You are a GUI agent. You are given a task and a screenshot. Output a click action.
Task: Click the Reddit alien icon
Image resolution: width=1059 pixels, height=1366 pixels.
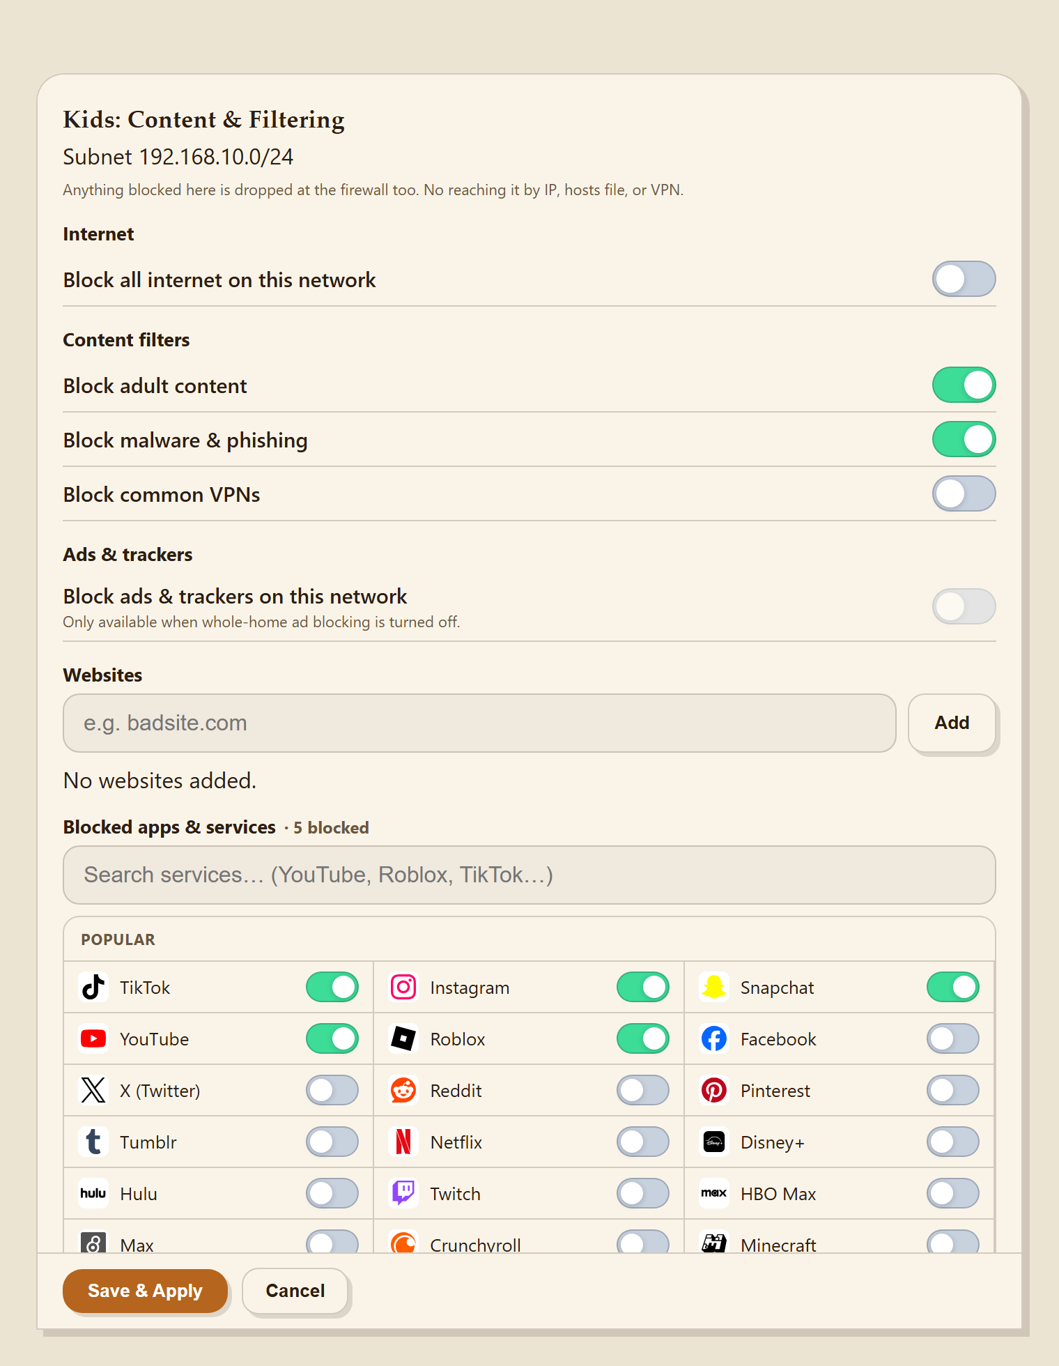[x=403, y=1090]
